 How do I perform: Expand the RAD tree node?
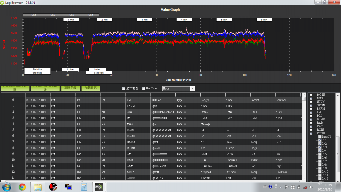(x=311, y=123)
